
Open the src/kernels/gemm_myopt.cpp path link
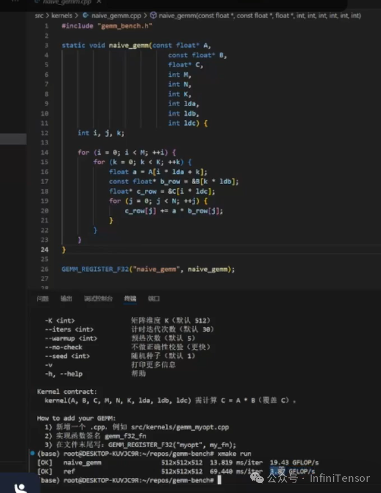pyautogui.click(x=180, y=427)
